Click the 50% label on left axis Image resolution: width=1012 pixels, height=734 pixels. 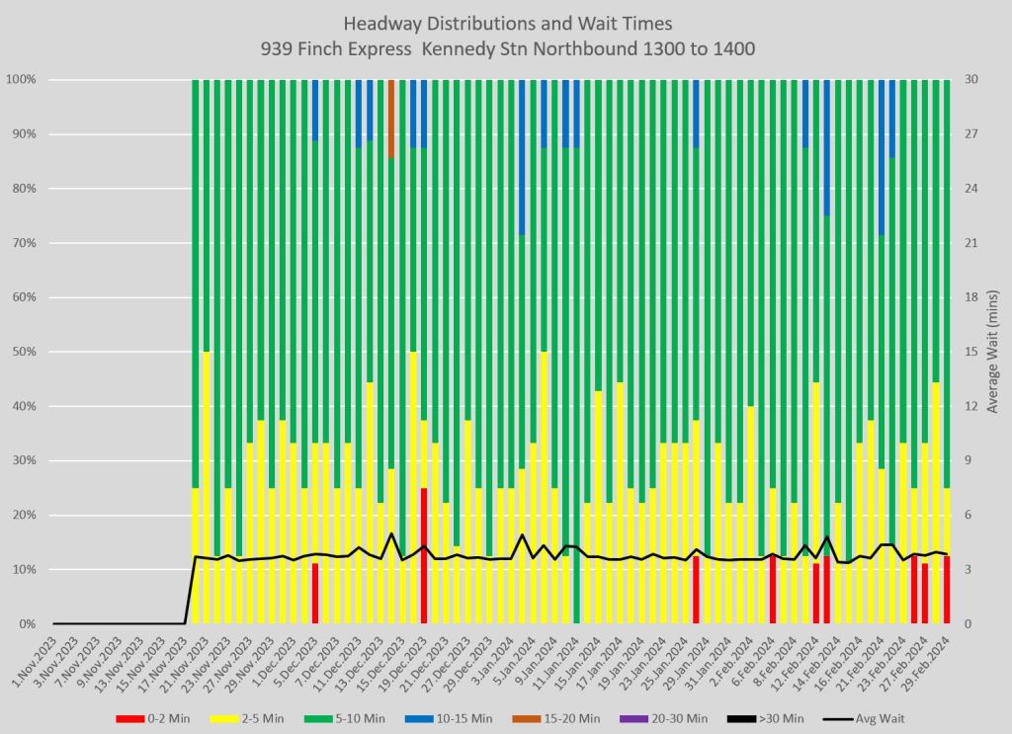[27, 352]
